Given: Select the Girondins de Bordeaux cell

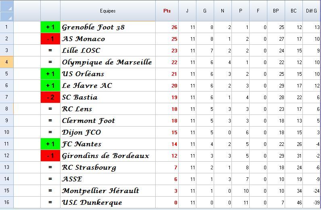Looking at the screenshot, I should 107,156.
